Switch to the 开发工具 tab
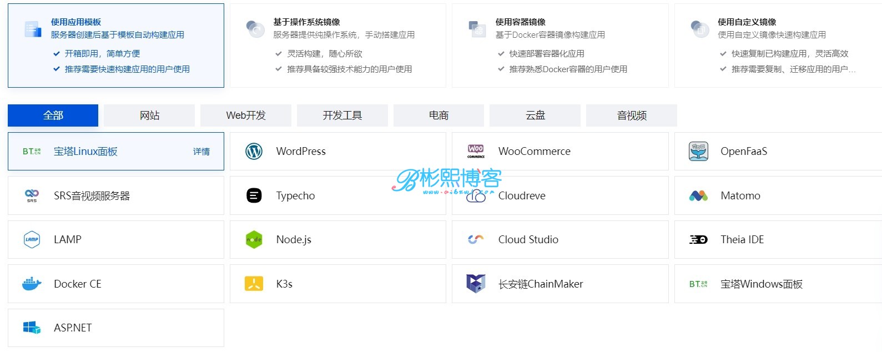 click(x=342, y=115)
